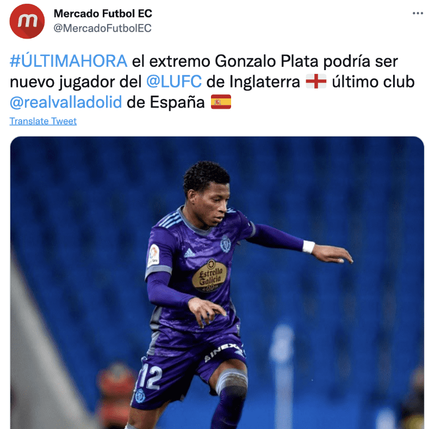Click the Real Valladolid crest on the jersey
435x429 pixels.
click(x=226, y=244)
